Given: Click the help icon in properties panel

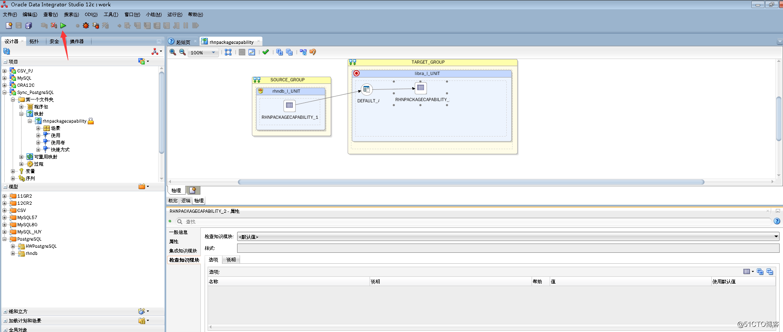Looking at the screenshot, I should click(777, 221).
